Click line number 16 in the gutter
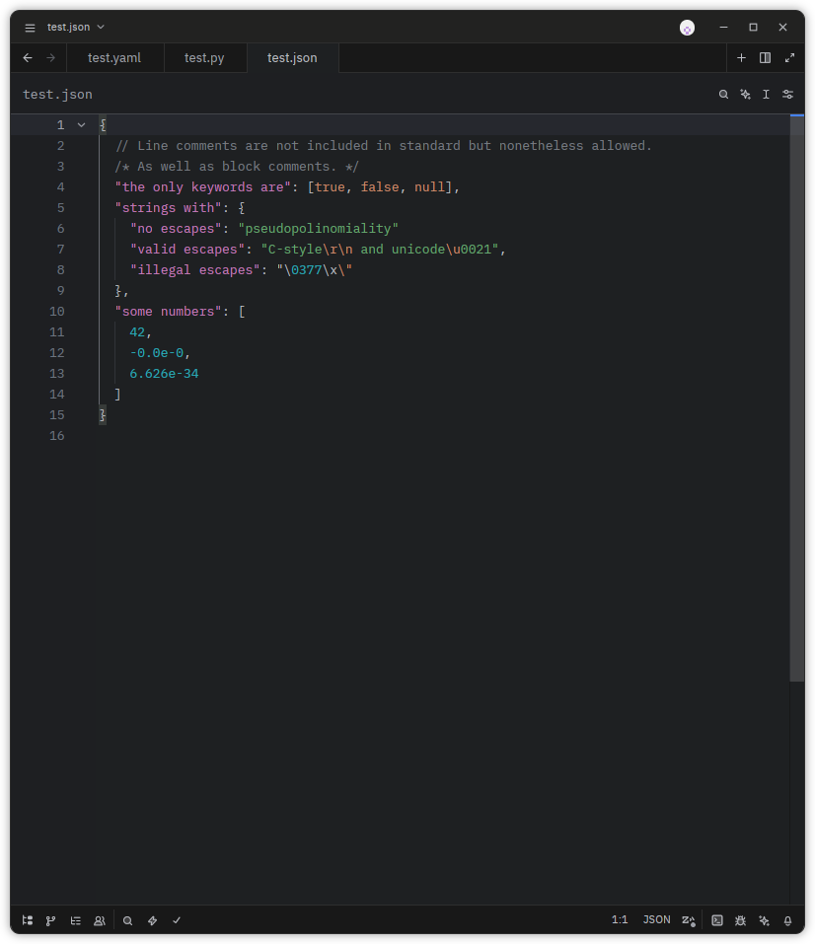The height and width of the screenshot is (944, 815). 56,436
